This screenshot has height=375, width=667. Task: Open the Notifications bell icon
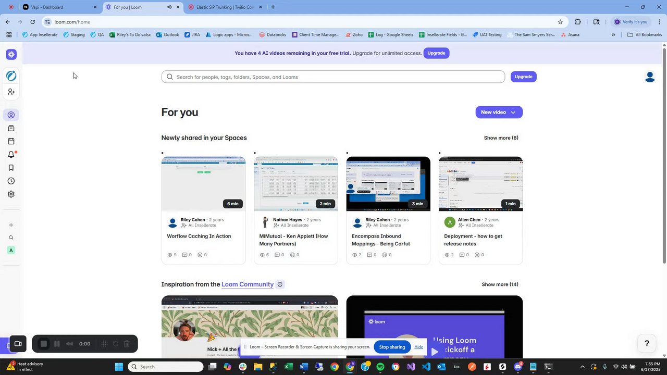coord(11,155)
